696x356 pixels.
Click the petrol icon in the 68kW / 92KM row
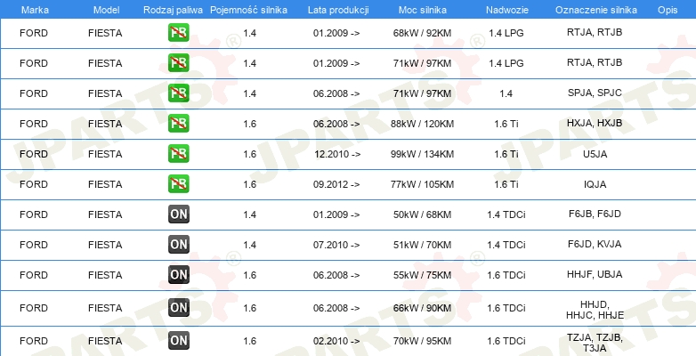(x=178, y=33)
